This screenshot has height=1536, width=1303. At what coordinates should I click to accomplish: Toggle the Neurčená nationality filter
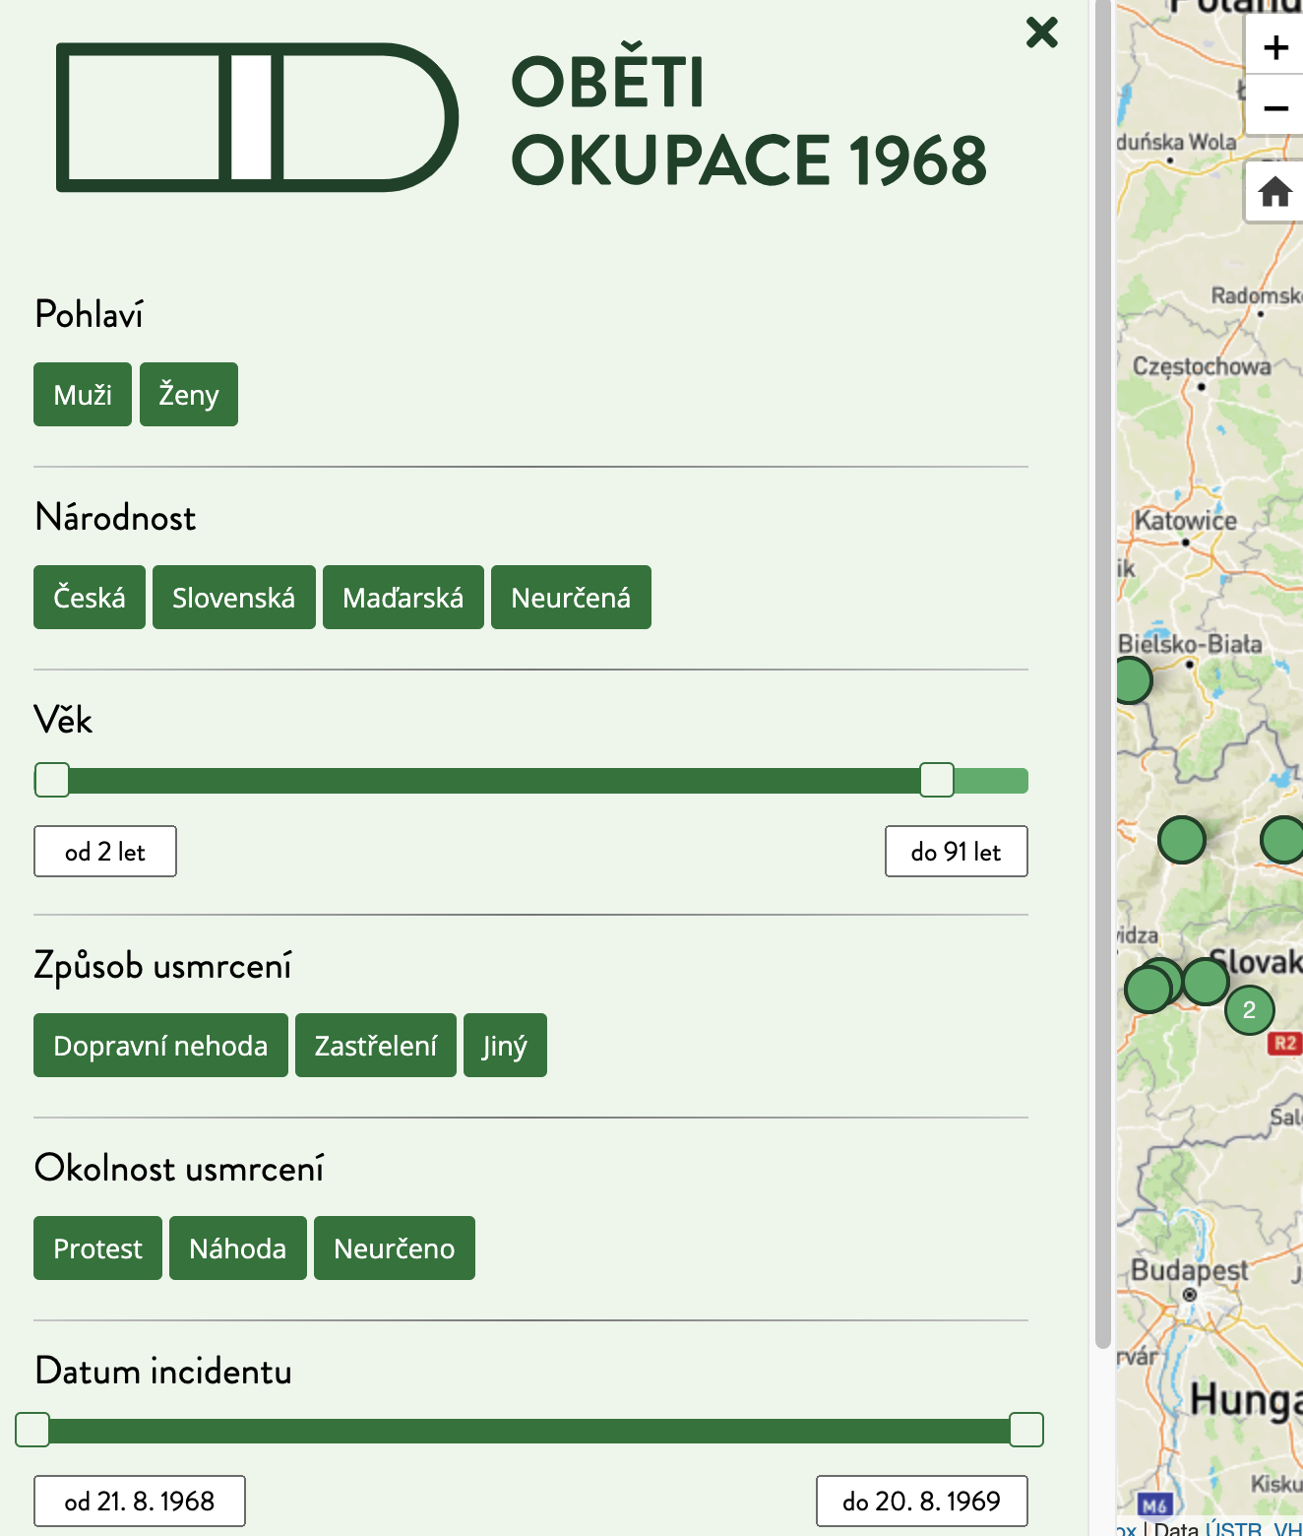tap(571, 598)
